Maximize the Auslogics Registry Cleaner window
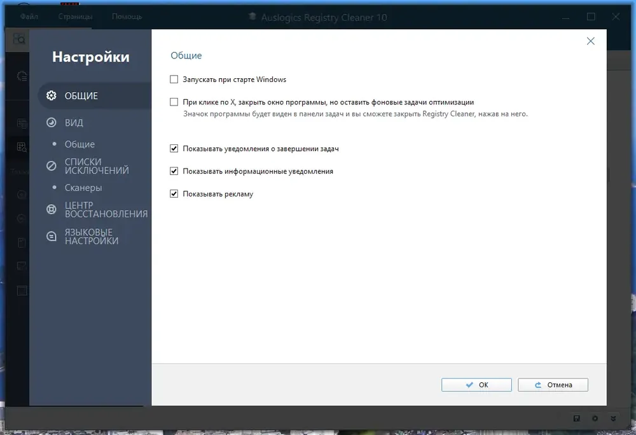This screenshot has height=435, width=636. pos(591,17)
